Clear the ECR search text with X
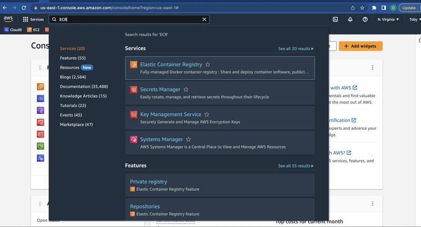The image size is (421, 227). (x=204, y=19)
